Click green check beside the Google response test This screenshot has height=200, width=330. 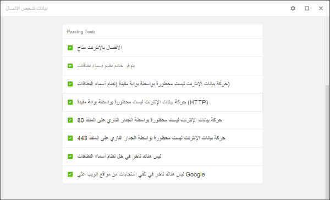point(70,174)
